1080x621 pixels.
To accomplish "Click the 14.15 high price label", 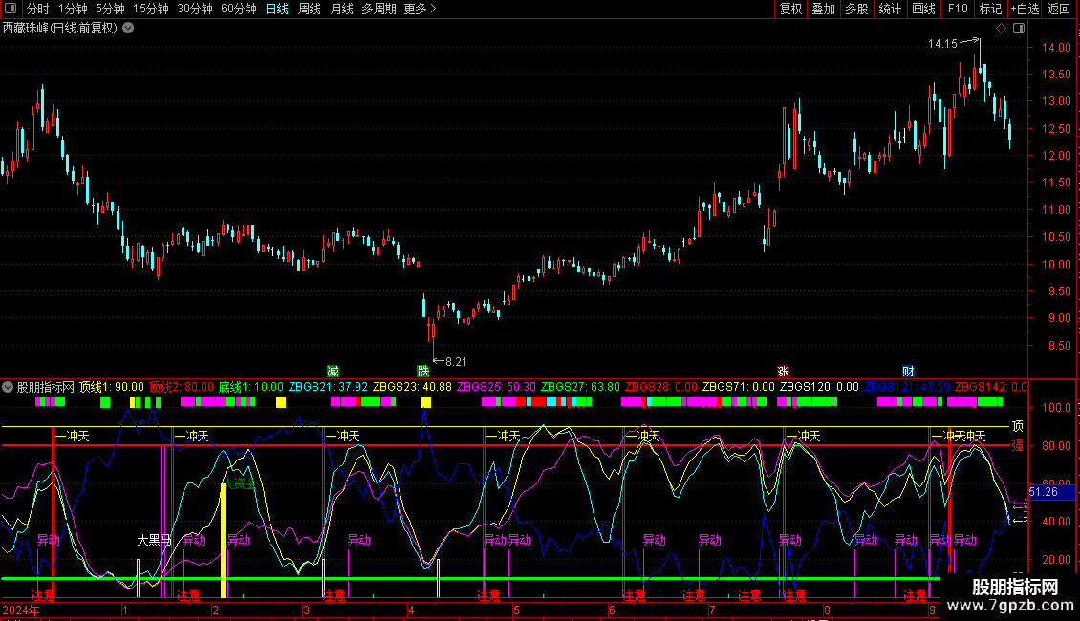I will coord(942,44).
